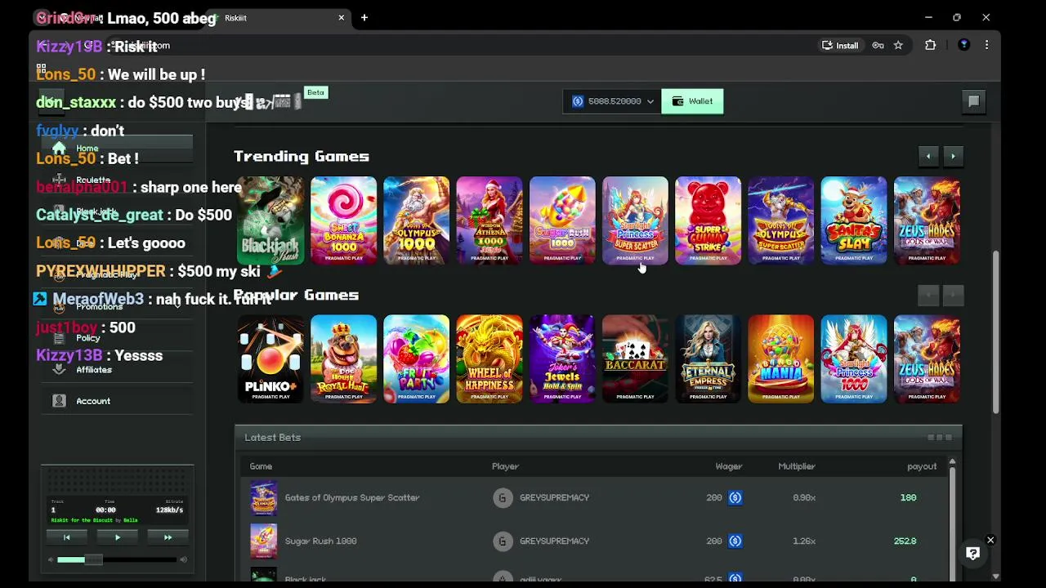Open Gates of Olympus Super Scatter thumbnail
The height and width of the screenshot is (588, 1046).
tap(781, 220)
